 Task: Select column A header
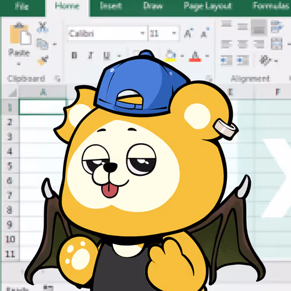pyautogui.click(x=43, y=92)
